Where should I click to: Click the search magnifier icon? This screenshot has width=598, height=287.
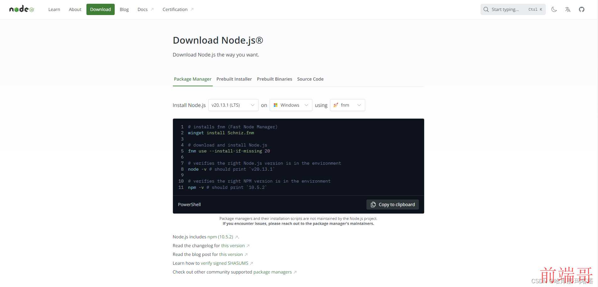point(486,9)
